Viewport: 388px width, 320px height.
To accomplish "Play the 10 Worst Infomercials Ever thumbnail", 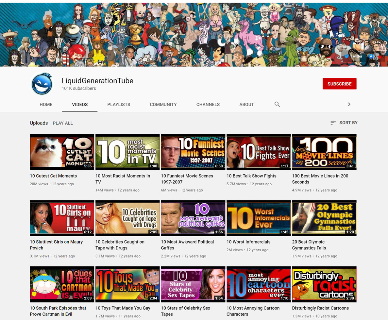I will [259, 218].
